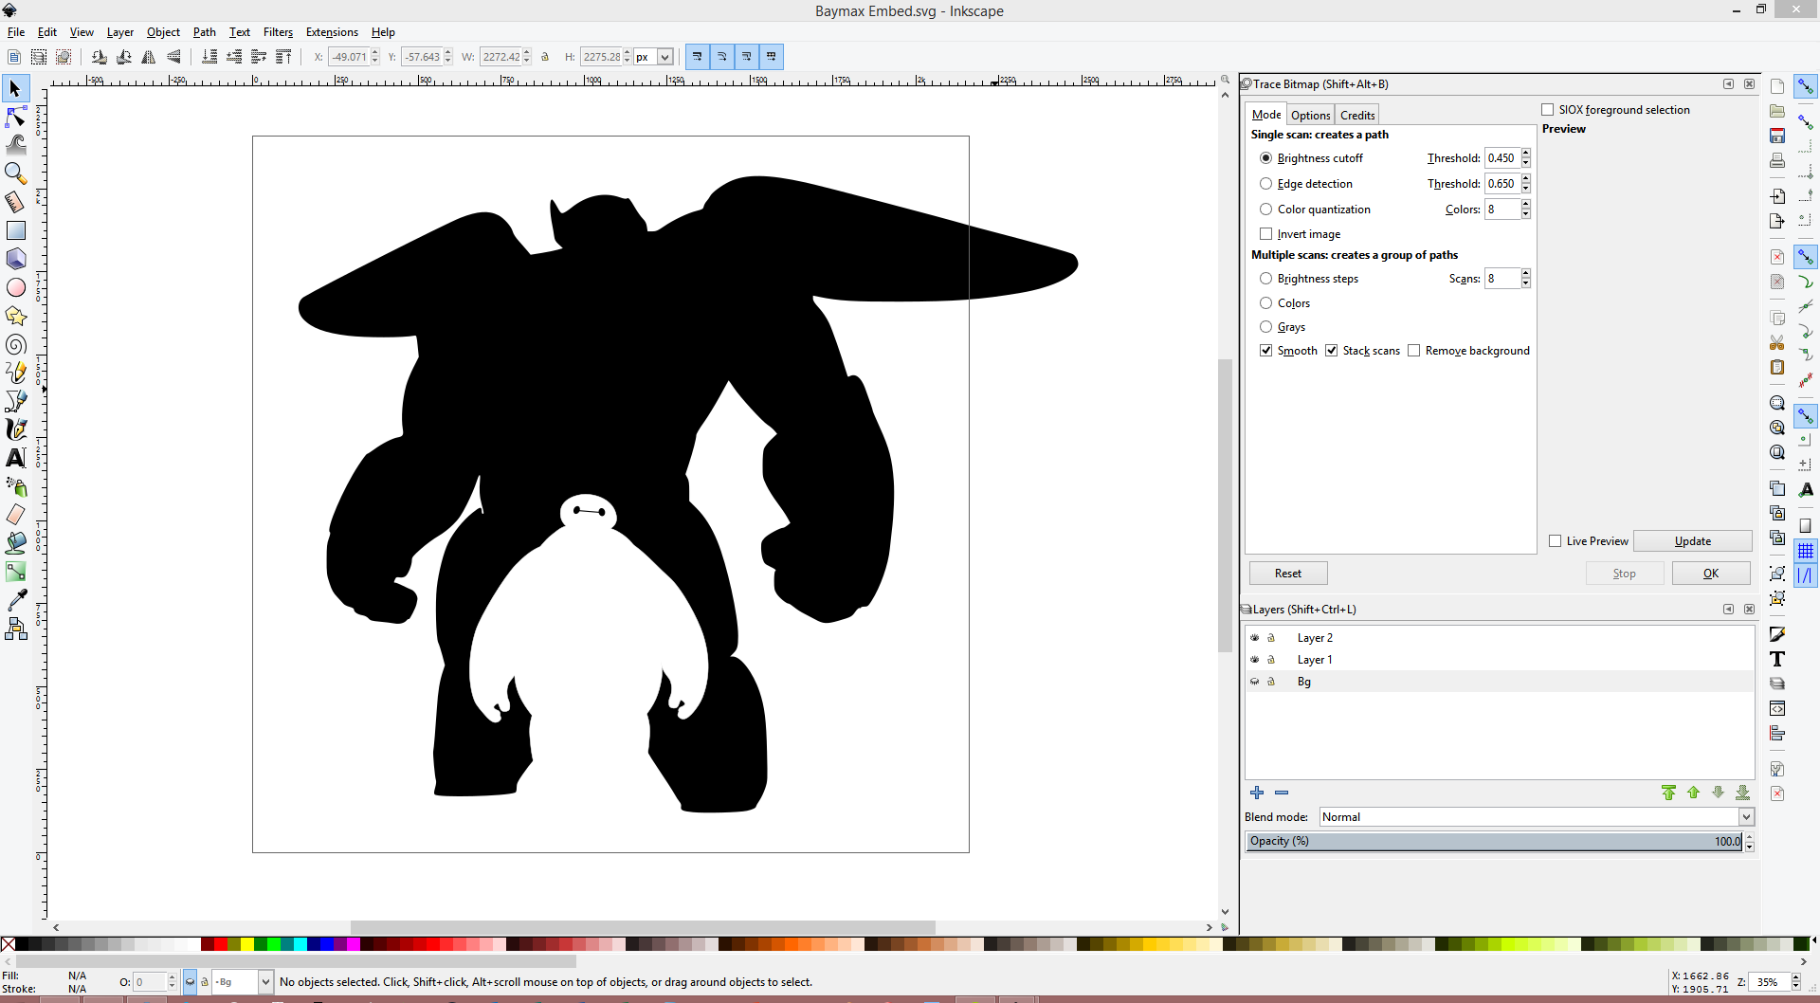This screenshot has width=1820, height=1003.
Task: Enable Live Preview checkbox
Action: pyautogui.click(x=1555, y=541)
